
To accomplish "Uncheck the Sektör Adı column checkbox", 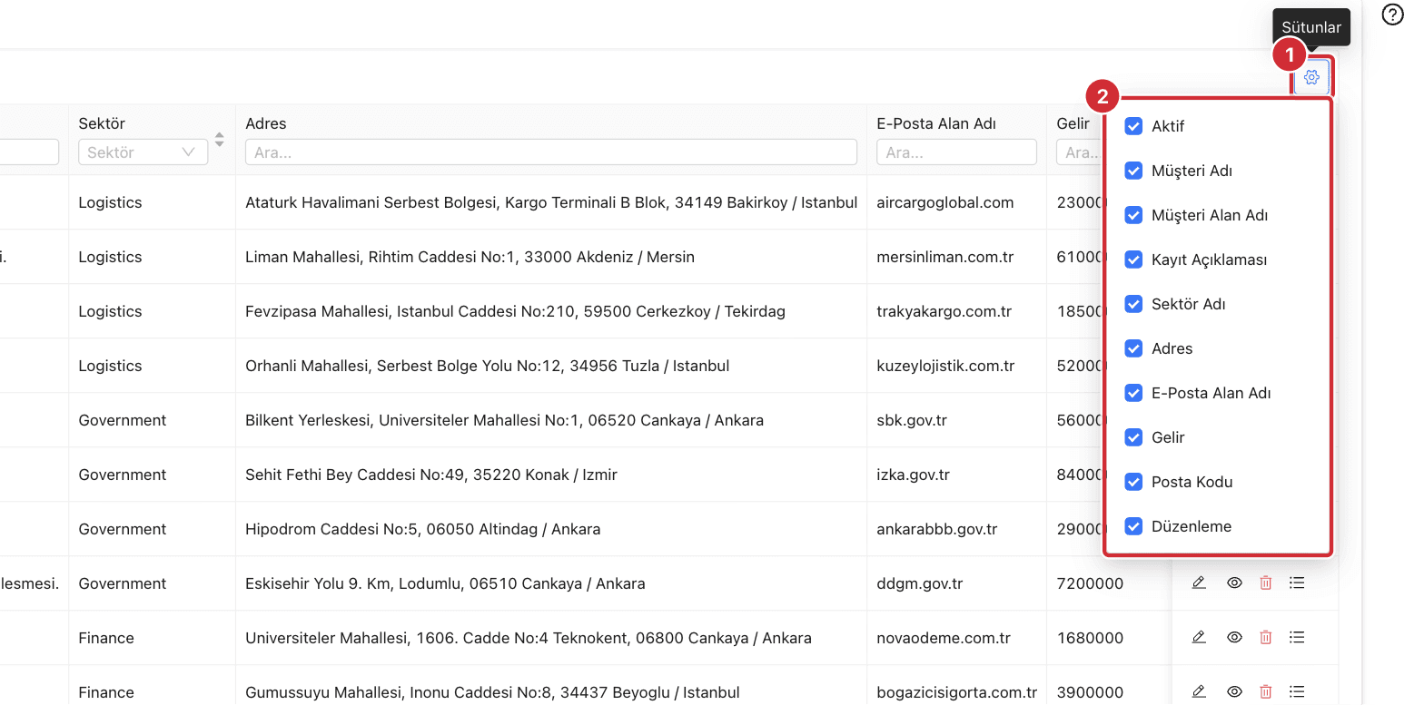I will (1133, 304).
